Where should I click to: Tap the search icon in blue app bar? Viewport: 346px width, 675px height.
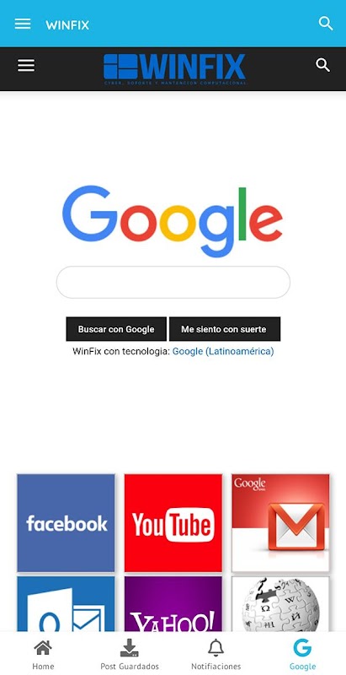(x=326, y=24)
